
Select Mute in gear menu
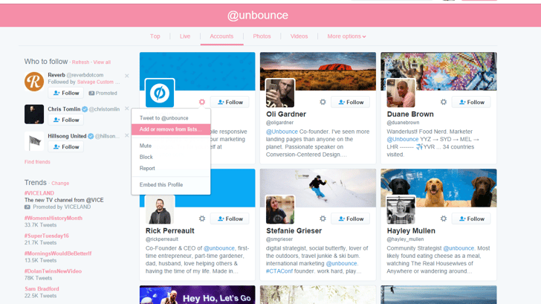click(x=171, y=146)
